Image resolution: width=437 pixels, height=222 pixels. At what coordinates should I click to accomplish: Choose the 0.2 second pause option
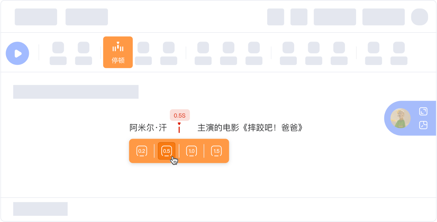click(142, 151)
